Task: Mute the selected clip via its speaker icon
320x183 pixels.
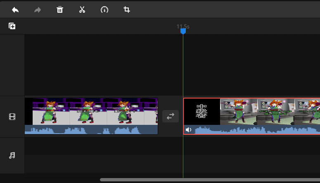Action: point(189,130)
